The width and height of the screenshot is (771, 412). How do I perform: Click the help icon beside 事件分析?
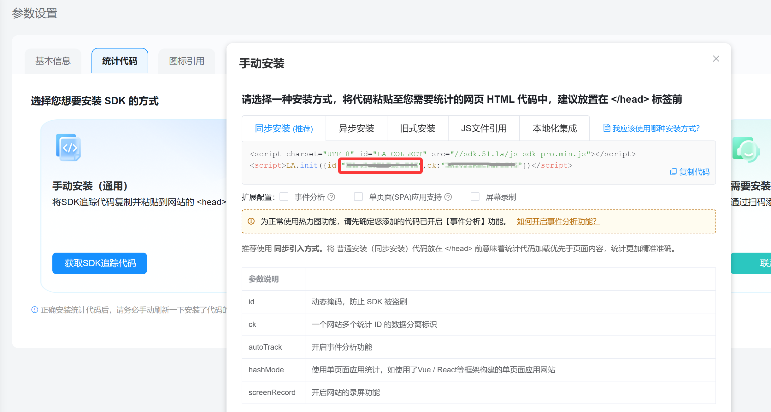[331, 197]
